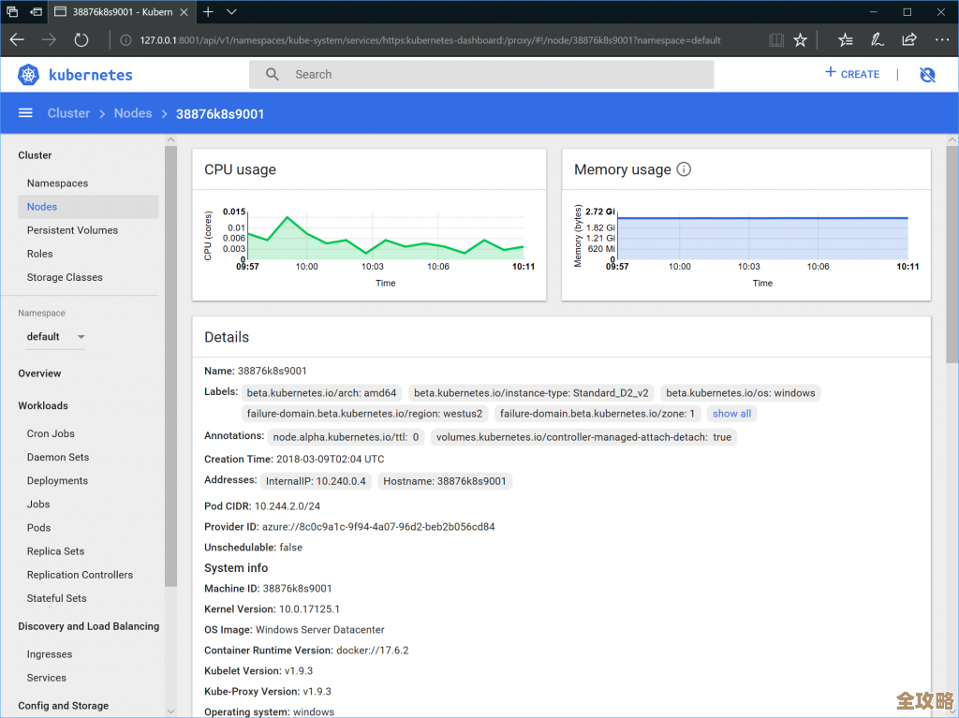This screenshot has width=959, height=718.
Task: Open the hamburger navigation menu
Action: point(25,113)
